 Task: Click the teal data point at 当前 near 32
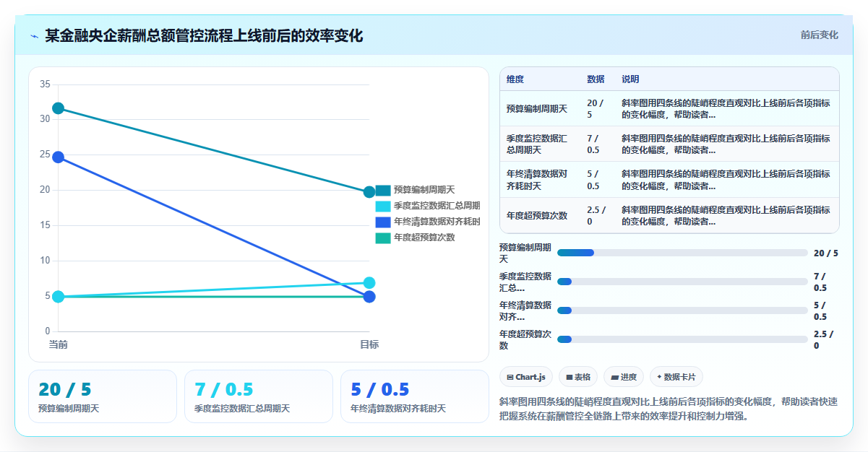point(58,108)
